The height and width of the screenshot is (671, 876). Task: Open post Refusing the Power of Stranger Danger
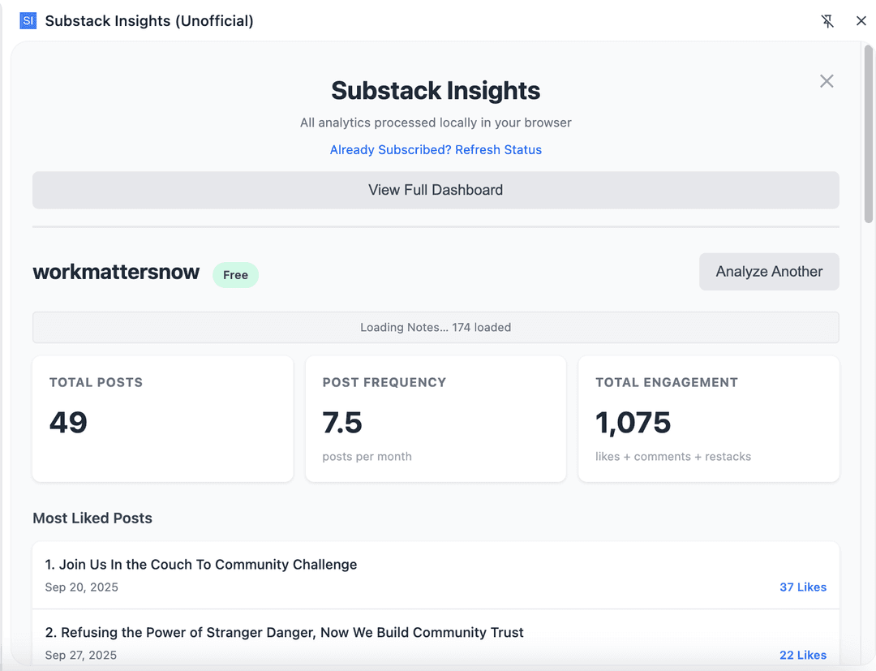[x=285, y=632]
